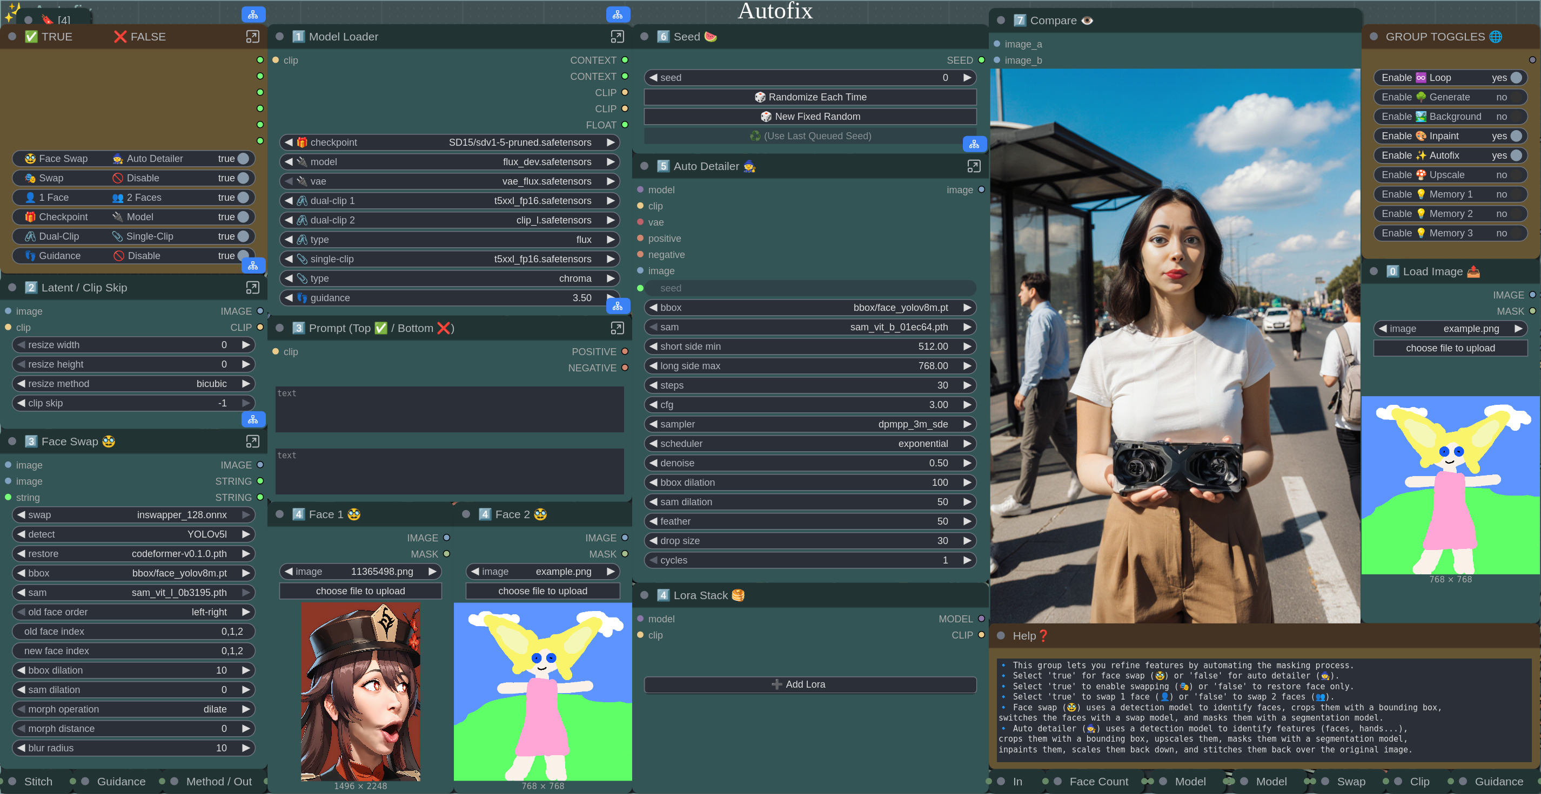
Task: Select the Stitch tab at bottom
Action: pos(38,782)
